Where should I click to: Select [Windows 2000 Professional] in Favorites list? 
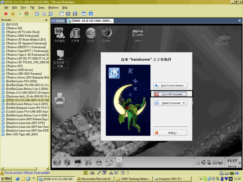(x=22, y=36)
